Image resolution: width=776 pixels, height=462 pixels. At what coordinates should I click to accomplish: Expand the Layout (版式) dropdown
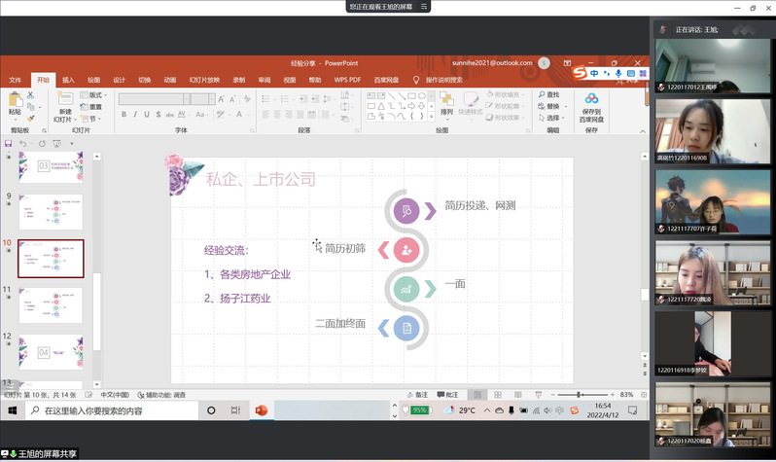95,95
